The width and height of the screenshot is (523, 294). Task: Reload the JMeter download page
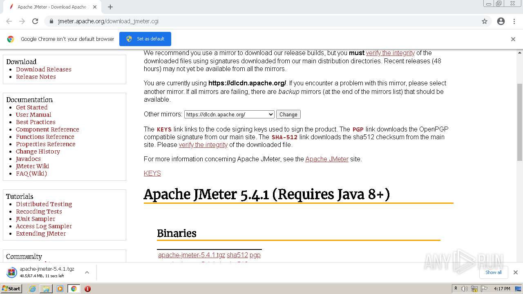pyautogui.click(x=35, y=21)
